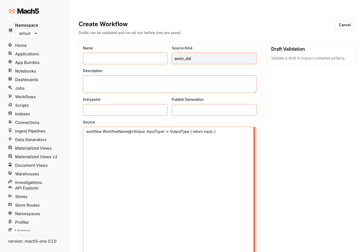
Task: Open the default namespace dropdown
Action: pyautogui.click(x=26, y=34)
